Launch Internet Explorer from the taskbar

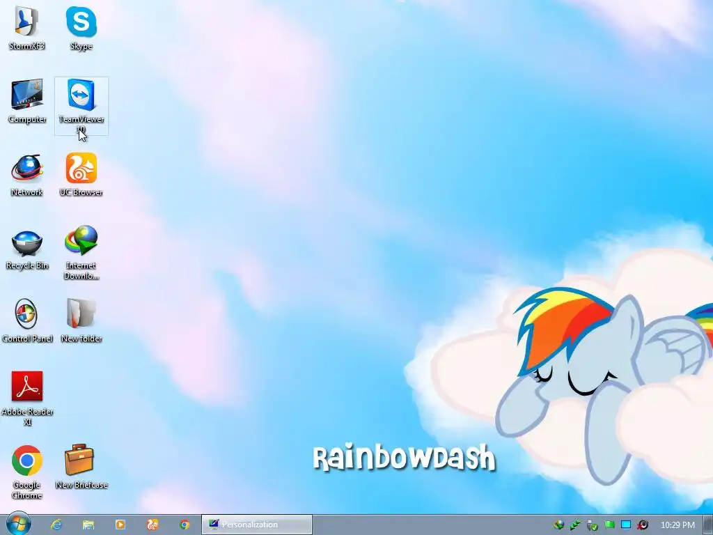coord(56,525)
